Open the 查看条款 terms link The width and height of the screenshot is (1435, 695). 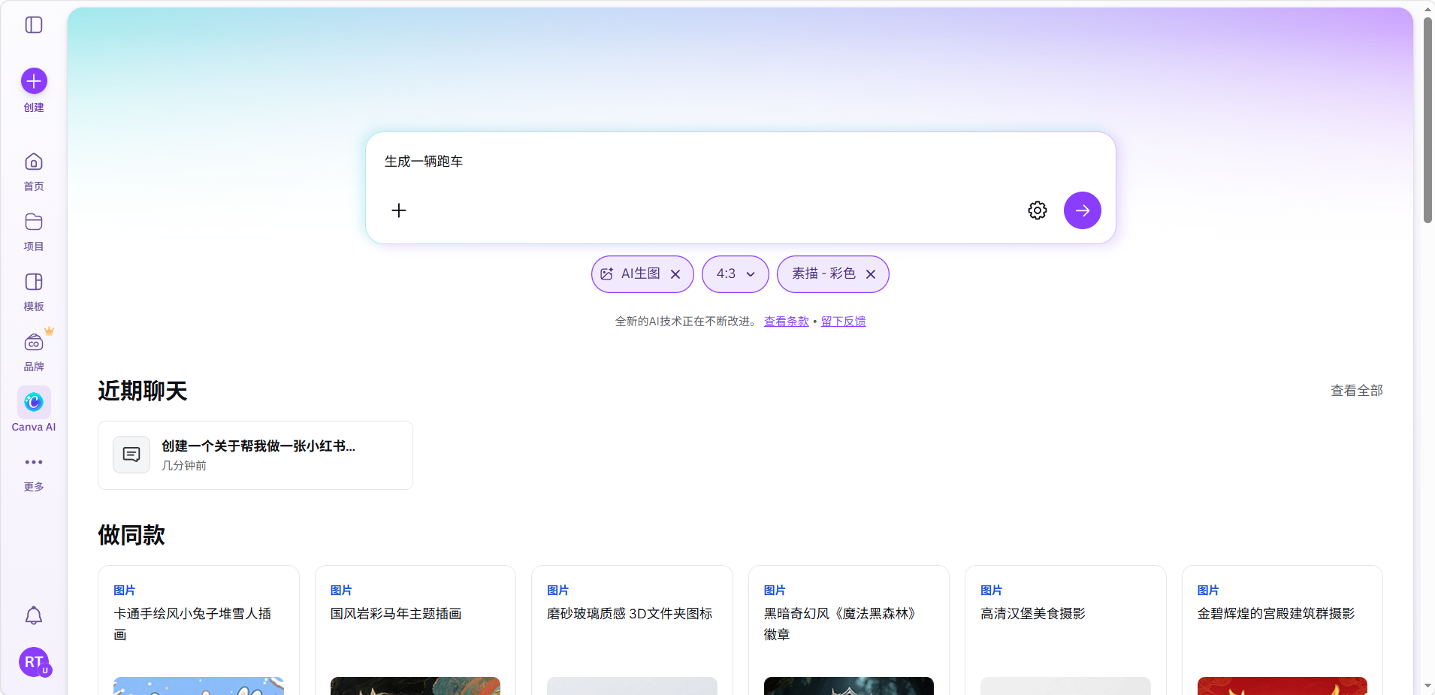pos(786,322)
